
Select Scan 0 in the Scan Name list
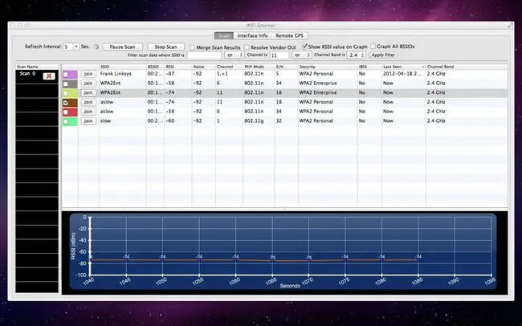(37, 76)
